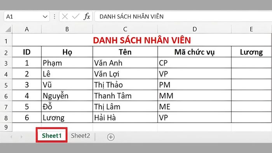Image resolution: width=272 pixels, height=153 pixels.
Task: Select the ID cell with value 4
Action: [27, 96]
